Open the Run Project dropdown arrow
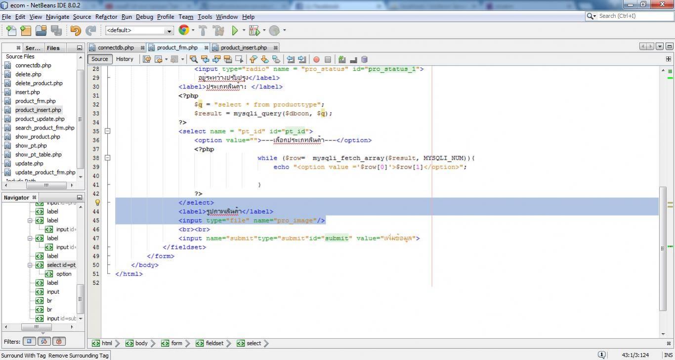This screenshot has height=360, width=675. (x=244, y=30)
